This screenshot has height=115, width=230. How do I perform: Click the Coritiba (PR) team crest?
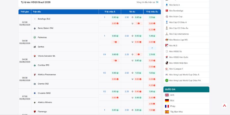(34, 65)
